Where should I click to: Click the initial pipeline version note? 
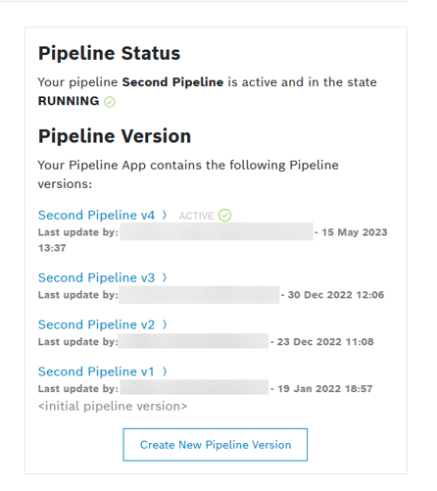point(113,407)
